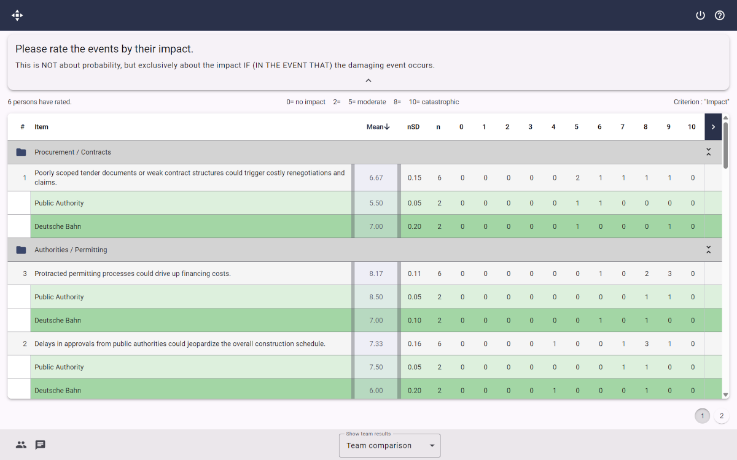Open the Team comparison dropdown
This screenshot has width=737, height=460.
(x=390, y=445)
